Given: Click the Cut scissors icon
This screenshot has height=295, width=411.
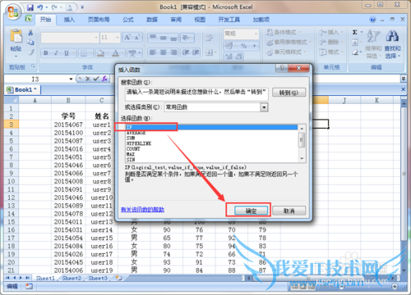Looking at the screenshot, I should click(30, 33).
